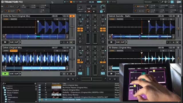Enable SYNC on Deck C
Viewport: 183px width, 103px height.
click(6, 51)
